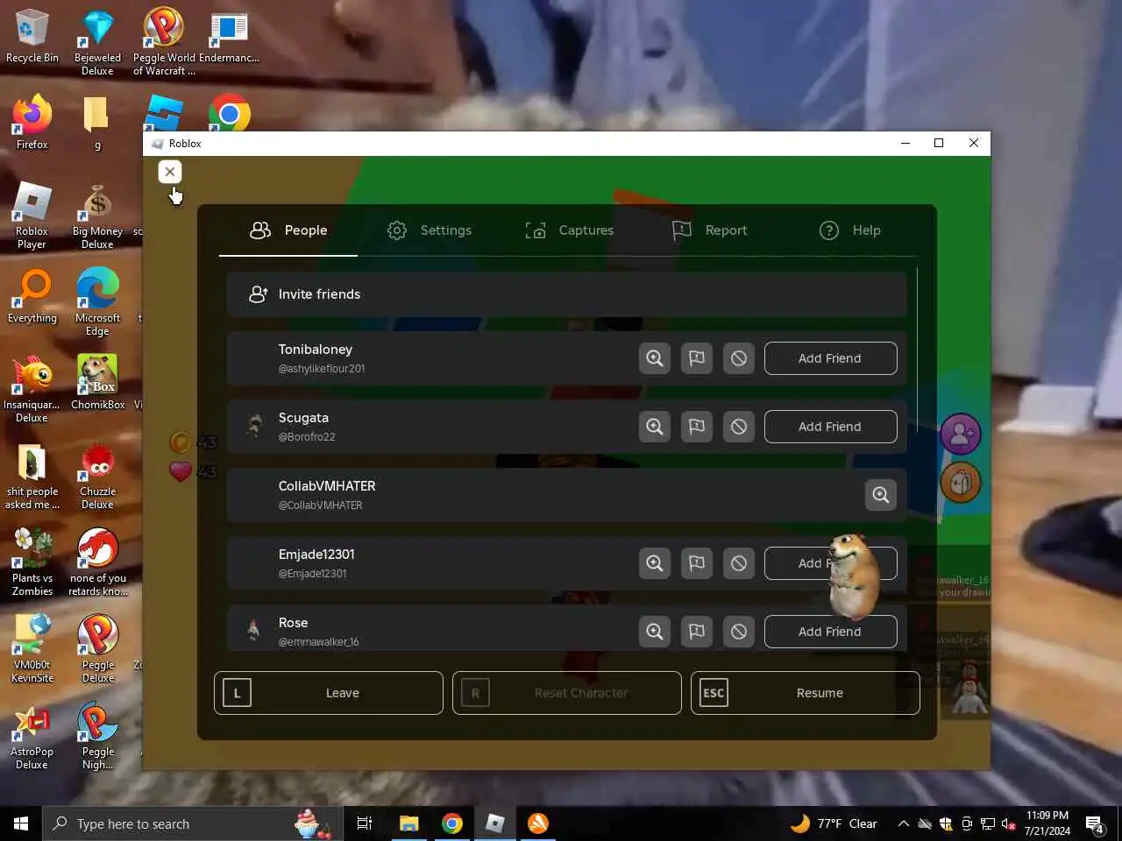Viewport: 1122px width, 841px height.
Task: Add Scugata as friend
Action: click(x=830, y=427)
